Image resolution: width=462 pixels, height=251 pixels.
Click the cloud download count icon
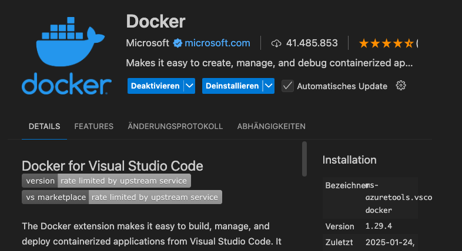(x=276, y=43)
